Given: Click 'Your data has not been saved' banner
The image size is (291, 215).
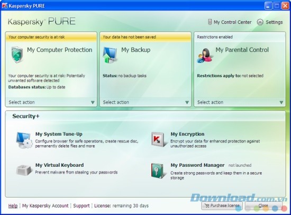Looking at the screenshot, I should point(145,37).
